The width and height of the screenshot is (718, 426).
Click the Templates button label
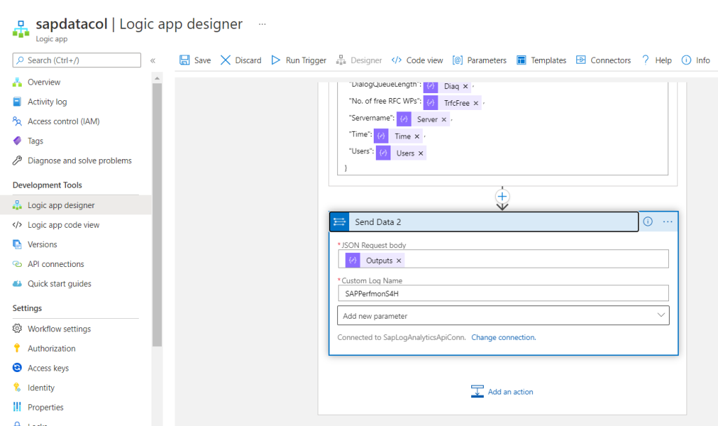548,60
